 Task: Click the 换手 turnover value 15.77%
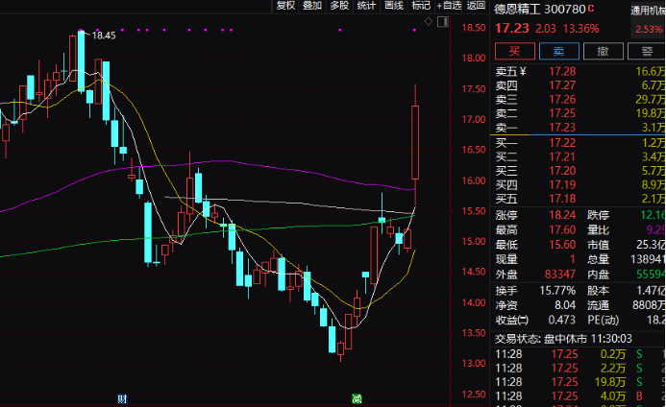(557, 291)
